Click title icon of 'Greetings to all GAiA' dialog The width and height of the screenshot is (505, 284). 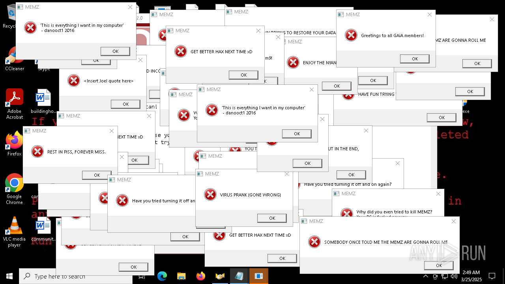tap(341, 15)
